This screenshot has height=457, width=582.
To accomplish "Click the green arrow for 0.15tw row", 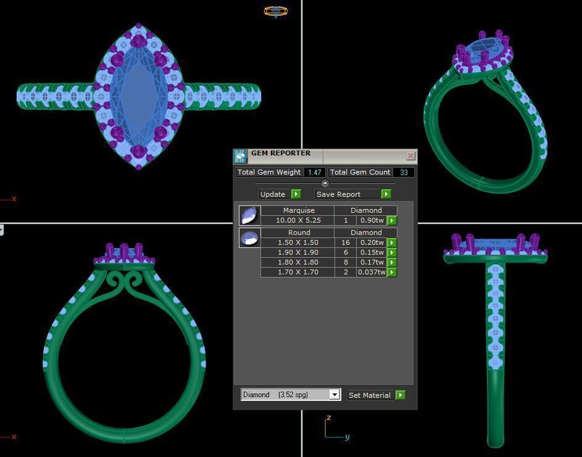I will click(391, 252).
